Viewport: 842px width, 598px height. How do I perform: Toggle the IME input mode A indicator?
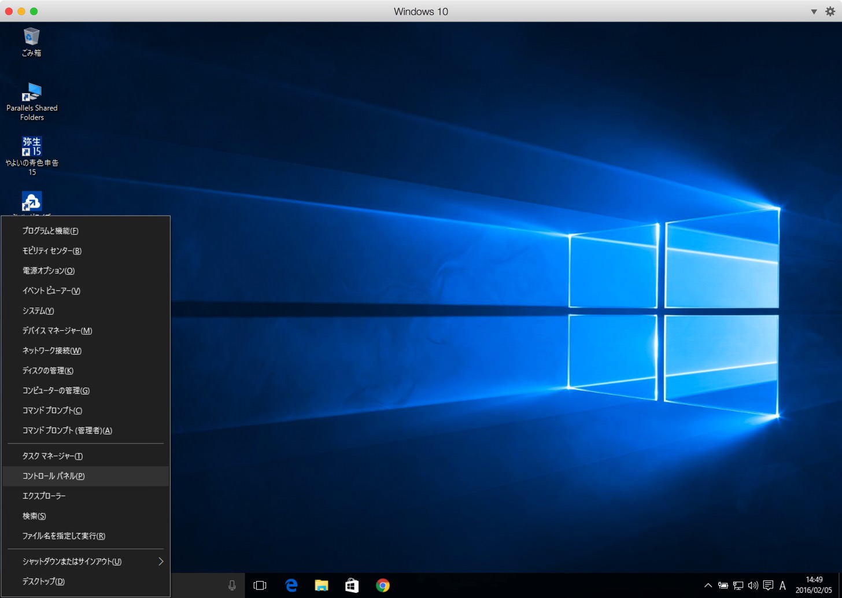click(782, 585)
